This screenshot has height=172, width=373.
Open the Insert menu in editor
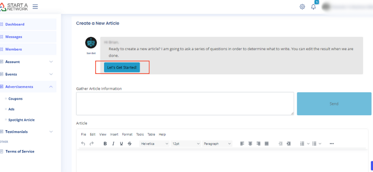coord(114,134)
